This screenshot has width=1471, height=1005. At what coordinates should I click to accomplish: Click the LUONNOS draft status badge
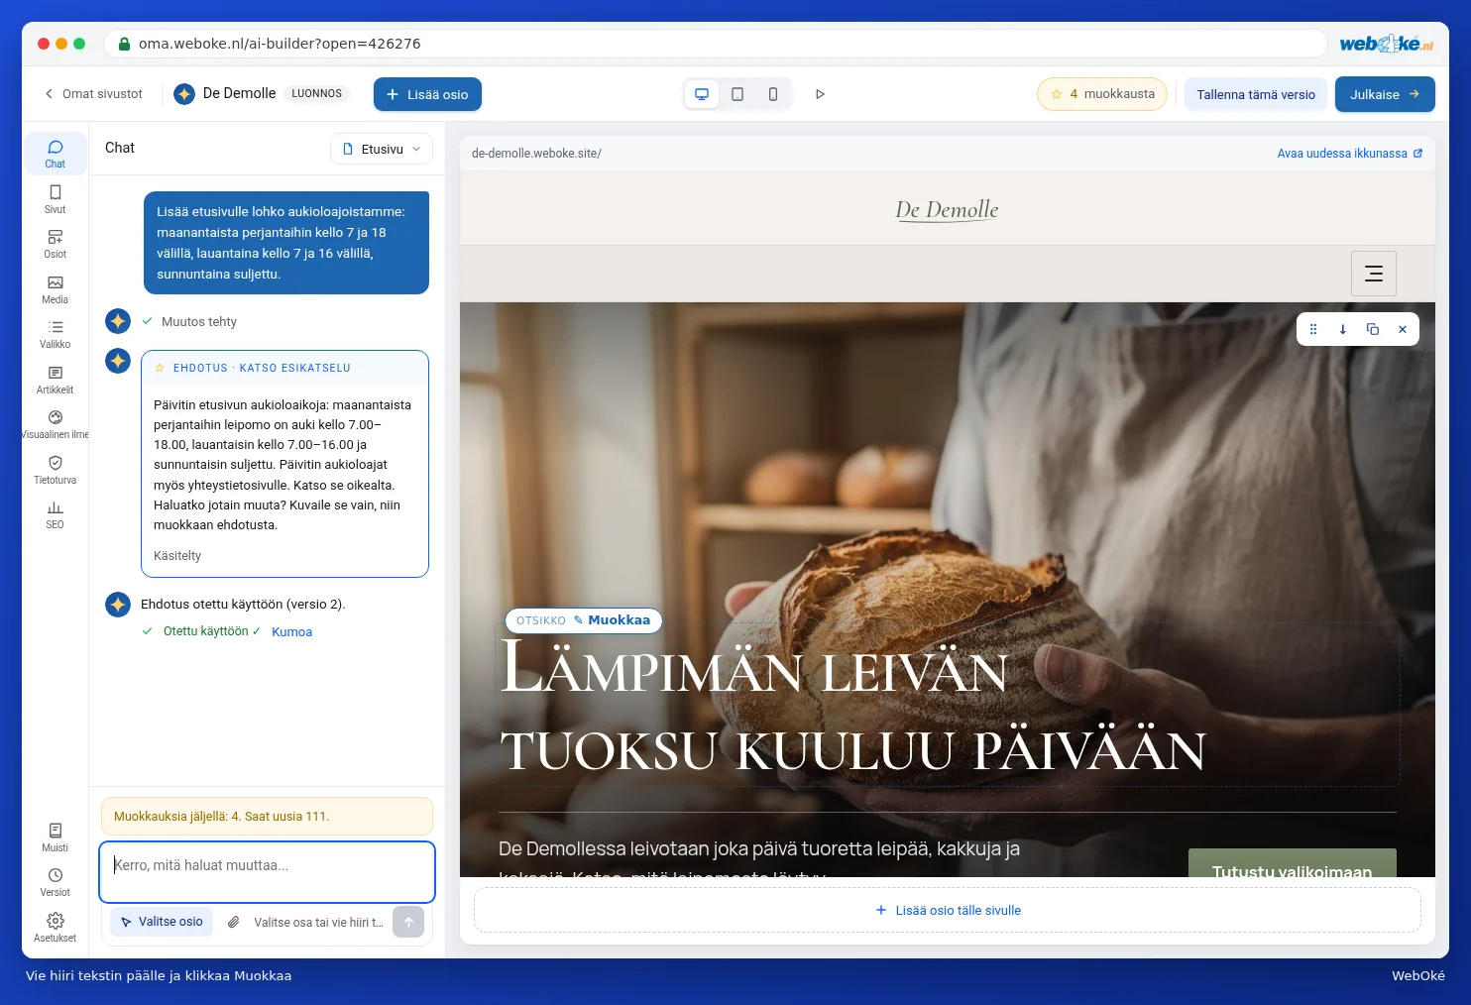tap(317, 94)
